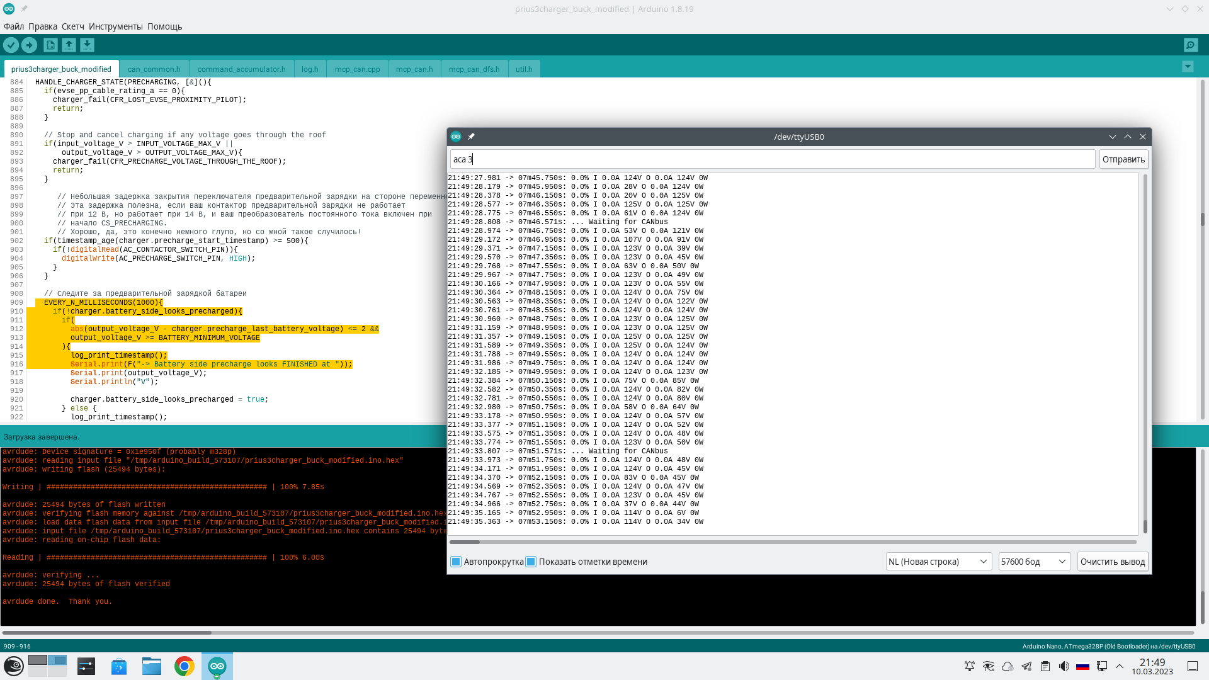Screen dimensions: 1209x680
Task: Expand the tab list dropdown arrow
Action: tap(1188, 67)
